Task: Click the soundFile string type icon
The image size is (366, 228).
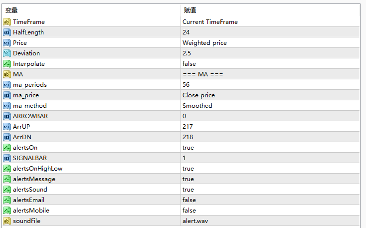Action: tap(6, 221)
